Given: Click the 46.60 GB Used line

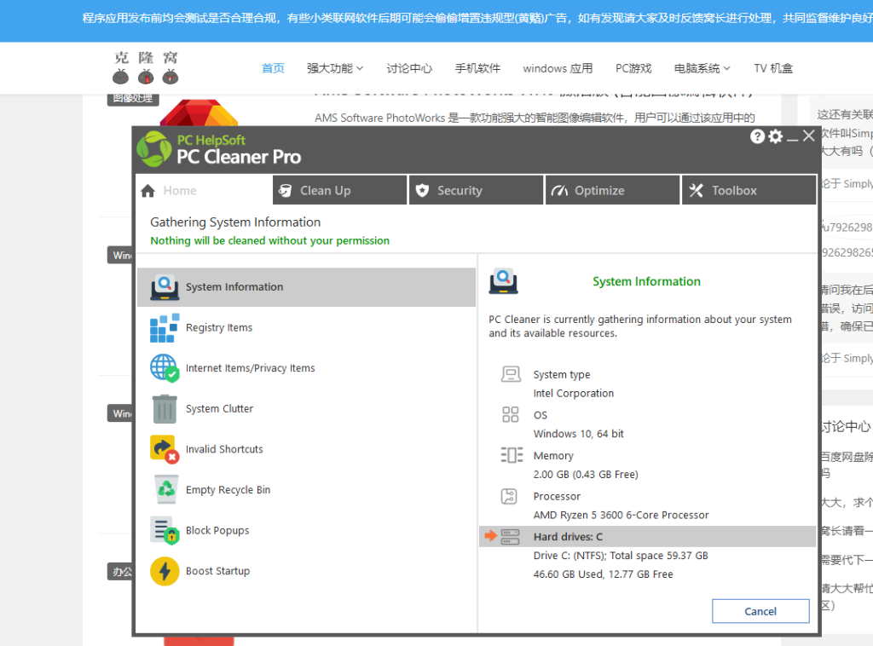Looking at the screenshot, I should coord(603,574).
